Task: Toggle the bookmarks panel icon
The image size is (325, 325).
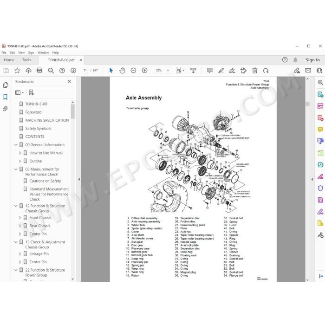Action: [6, 97]
